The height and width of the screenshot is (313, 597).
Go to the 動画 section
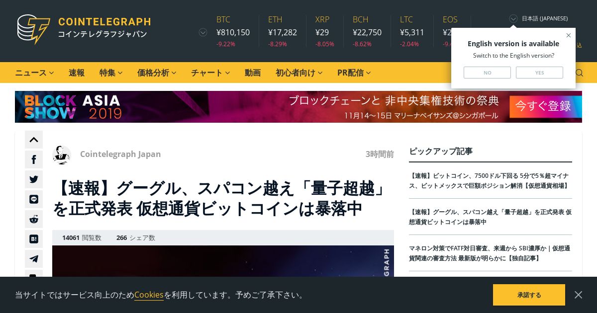coord(253,73)
